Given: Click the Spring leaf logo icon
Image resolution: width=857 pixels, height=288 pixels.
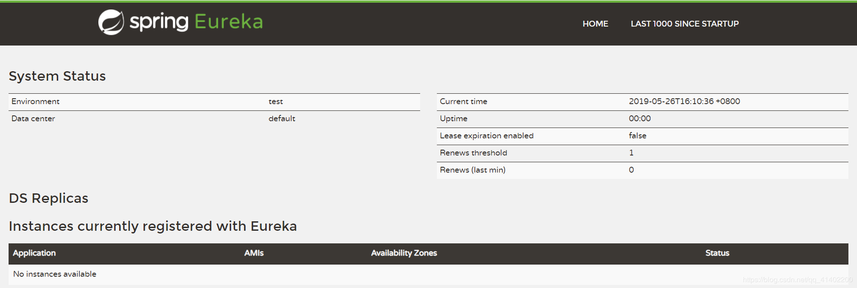Looking at the screenshot, I should click(x=111, y=22).
